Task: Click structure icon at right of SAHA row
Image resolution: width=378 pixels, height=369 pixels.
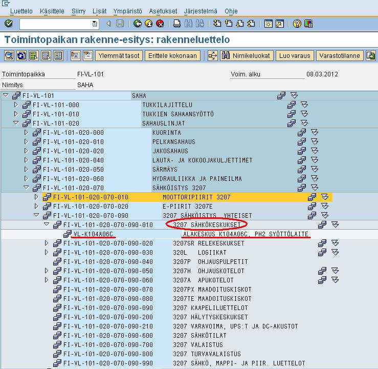Action: [x=281, y=96]
